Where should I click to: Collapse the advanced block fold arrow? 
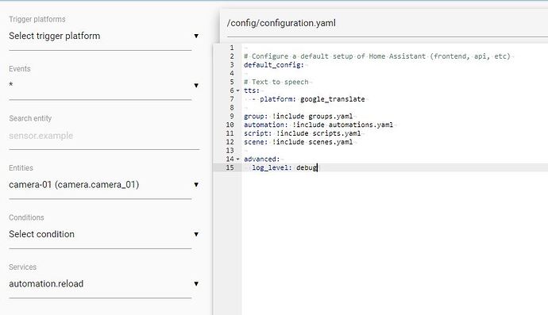tap(238, 159)
